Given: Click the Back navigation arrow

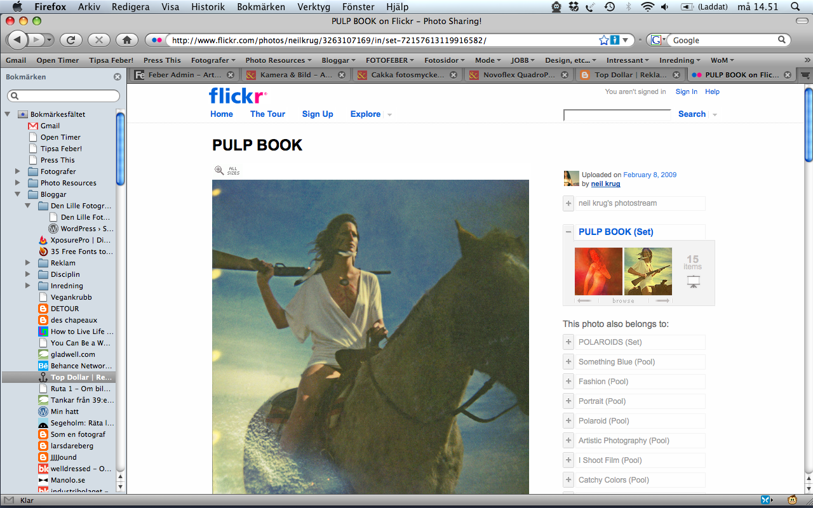Looking at the screenshot, I should coord(17,40).
